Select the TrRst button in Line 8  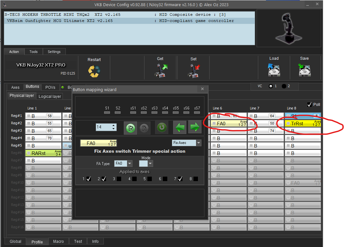[x=303, y=123]
